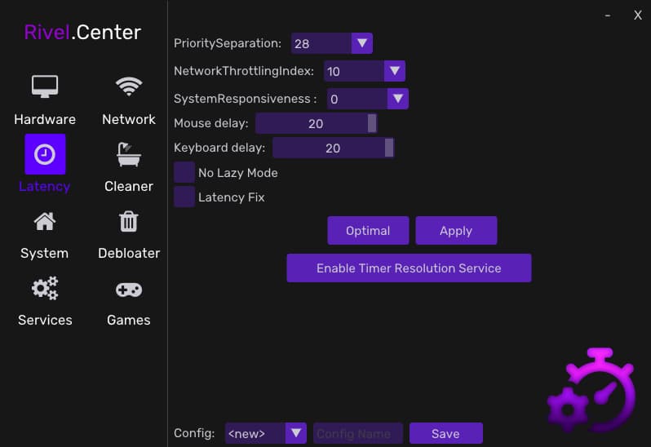This screenshot has height=447, width=651.
Task: Minimize the Rivel.Center window
Action: tap(608, 15)
